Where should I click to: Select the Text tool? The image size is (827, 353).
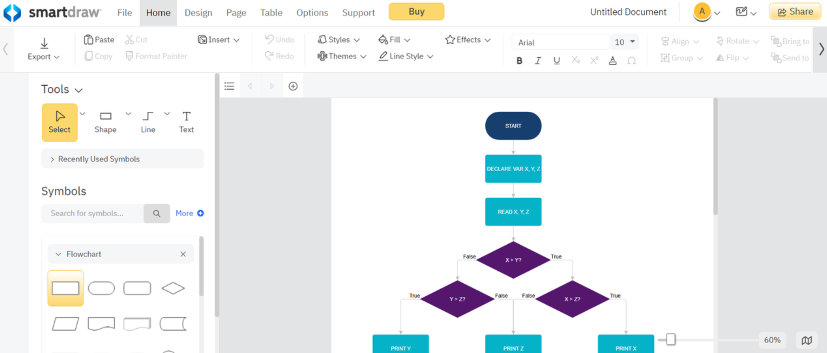(186, 122)
